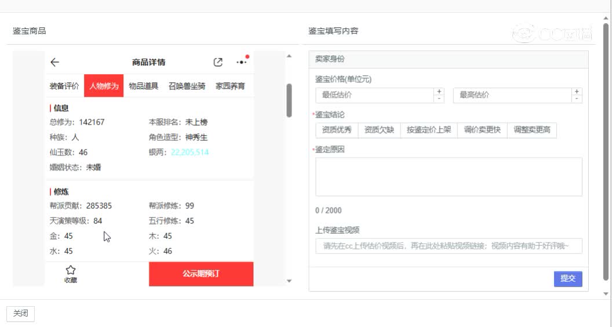The width and height of the screenshot is (612, 327).
Task: Switch to the 物品道具 tab
Action: pos(143,86)
